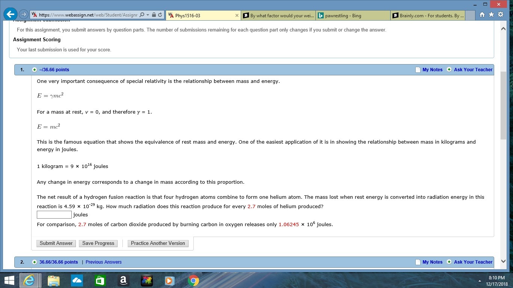The width and height of the screenshot is (513, 288).
Task: Open My Notes link for question 1
Action: click(x=432, y=70)
